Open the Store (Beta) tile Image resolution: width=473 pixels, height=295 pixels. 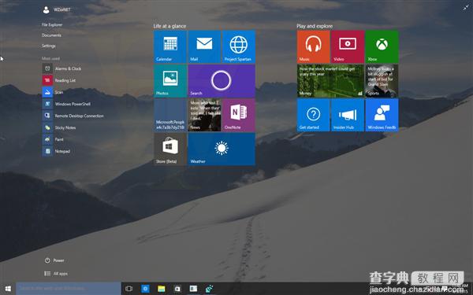(x=170, y=149)
